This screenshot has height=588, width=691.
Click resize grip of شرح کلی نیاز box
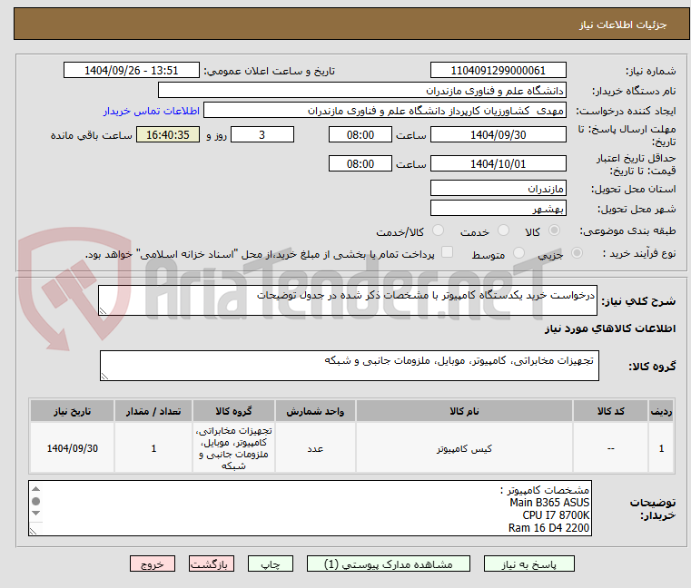coord(104,311)
